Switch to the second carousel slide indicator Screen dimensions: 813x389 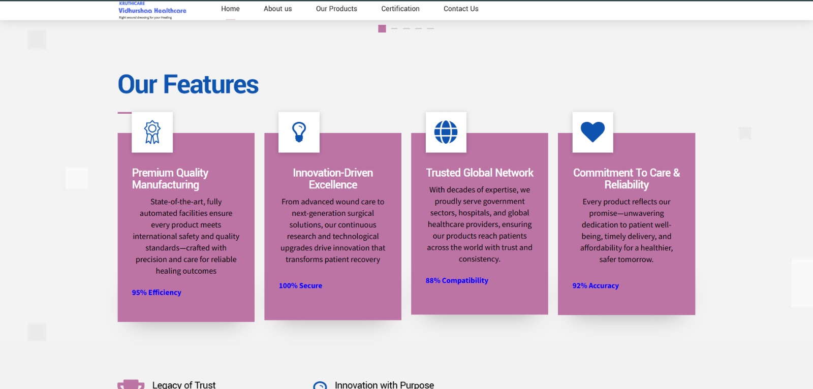[394, 29]
